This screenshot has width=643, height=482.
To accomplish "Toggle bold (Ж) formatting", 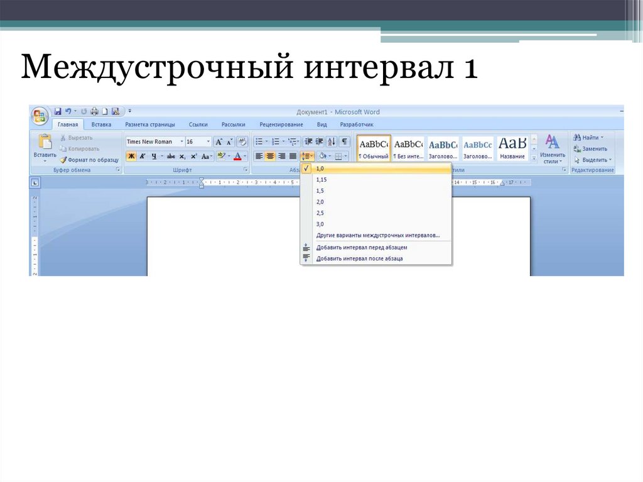I will click(x=131, y=156).
